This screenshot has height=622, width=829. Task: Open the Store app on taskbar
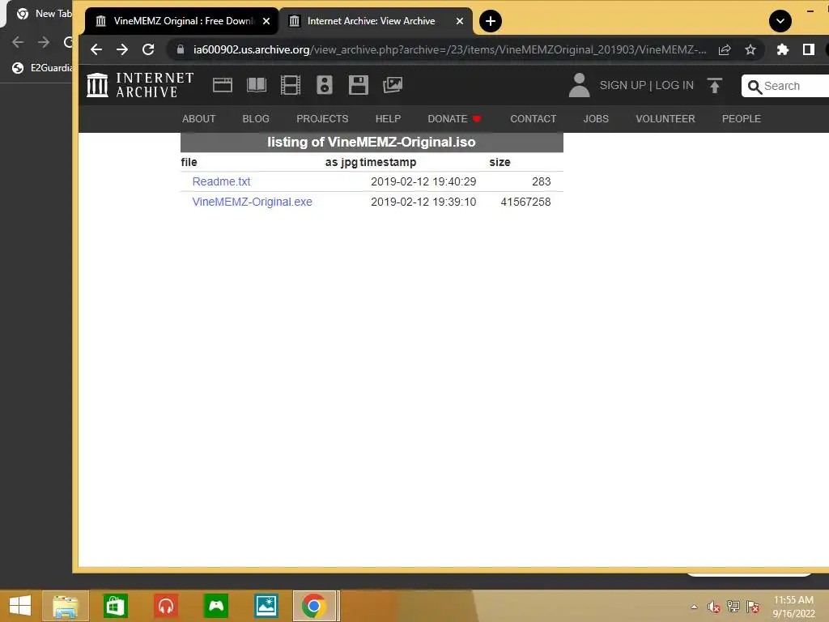(x=115, y=606)
